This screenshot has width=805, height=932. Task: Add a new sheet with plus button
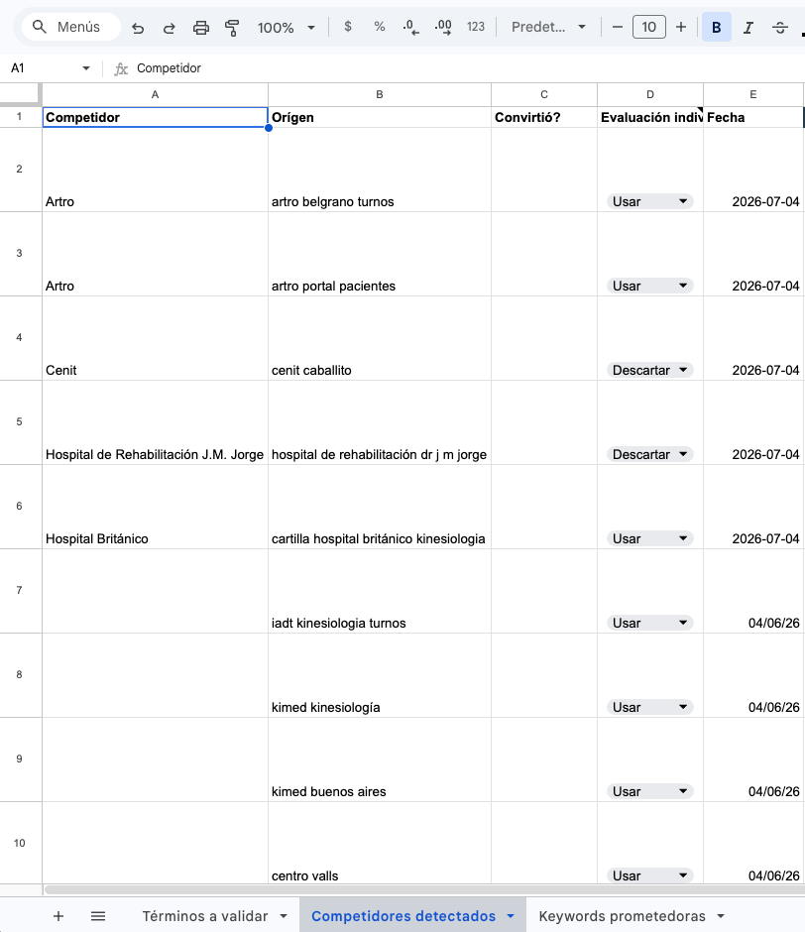point(58,916)
